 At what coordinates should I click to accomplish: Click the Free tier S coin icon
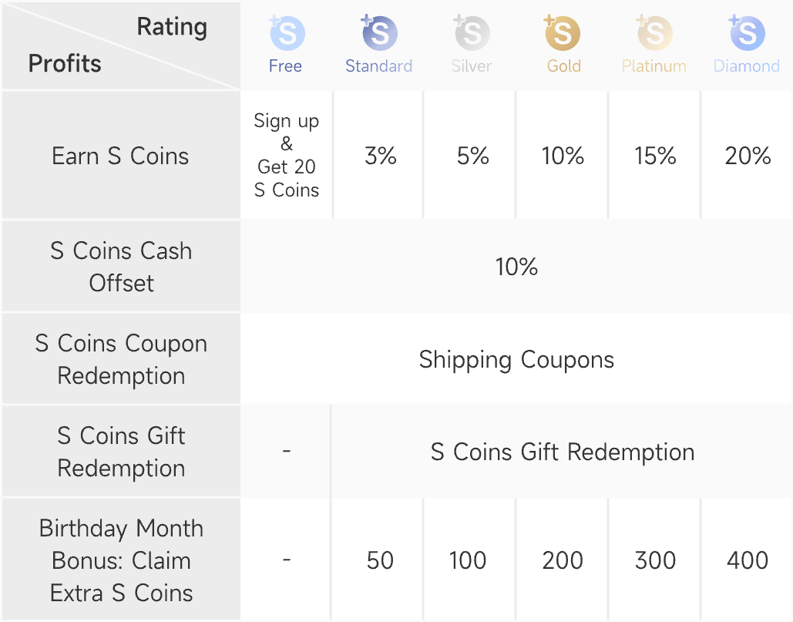pyautogui.click(x=287, y=33)
